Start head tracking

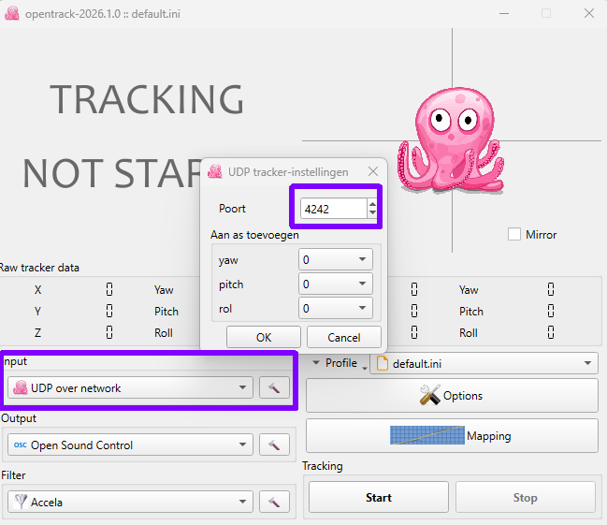click(x=379, y=498)
